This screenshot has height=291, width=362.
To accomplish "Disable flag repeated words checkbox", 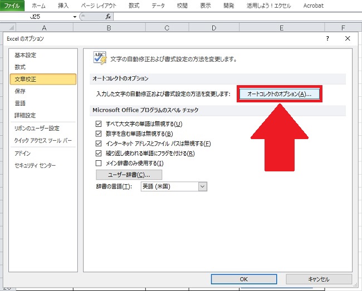I will coord(99,154).
